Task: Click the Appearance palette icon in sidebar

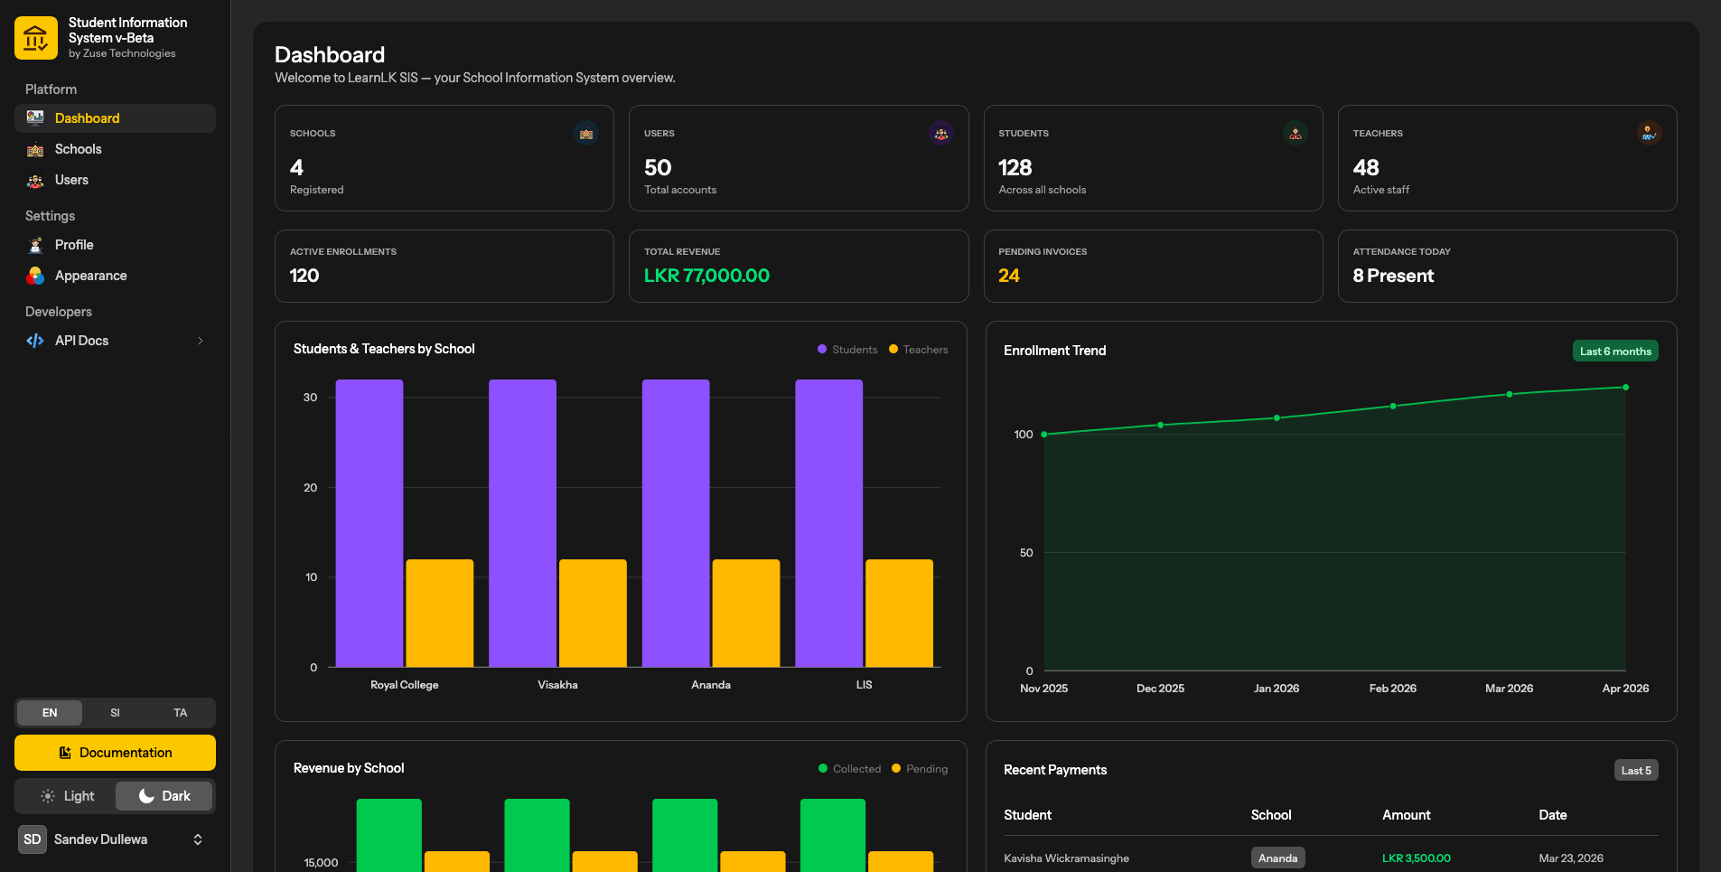Action: (35, 276)
